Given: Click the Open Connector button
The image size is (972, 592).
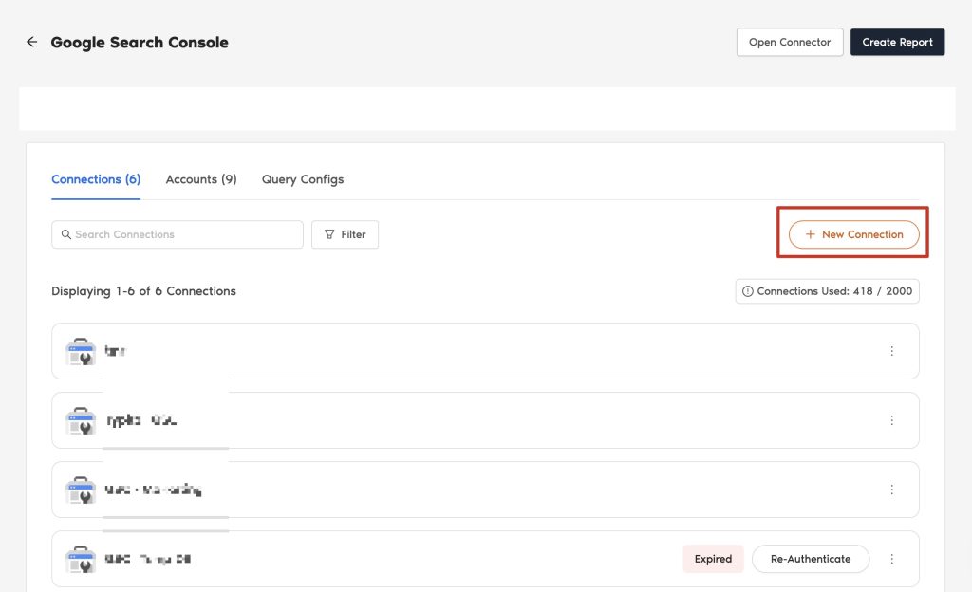Looking at the screenshot, I should click(790, 42).
